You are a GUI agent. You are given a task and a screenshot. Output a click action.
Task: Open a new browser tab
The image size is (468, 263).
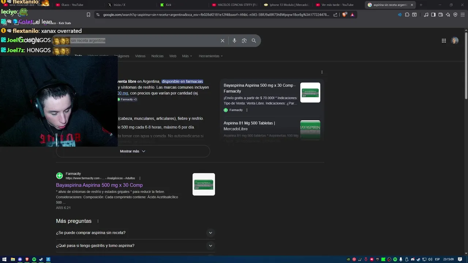[421, 5]
